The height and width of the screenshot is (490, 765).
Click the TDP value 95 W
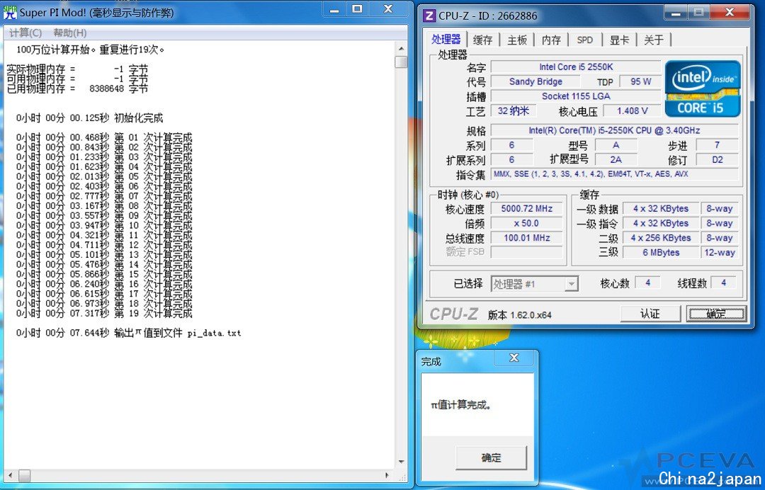click(x=640, y=81)
